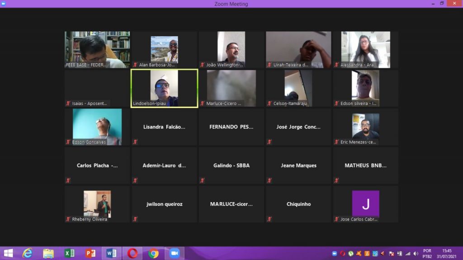The width and height of the screenshot is (463, 260).
Task: Click uTorrent icon in system tray
Action: [351, 254]
